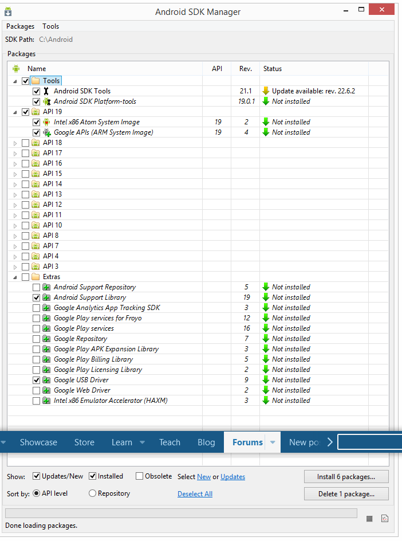Viewport: 402px width, 541px height.
Task: Click the stop square icon in the status bar
Action: tap(369, 519)
